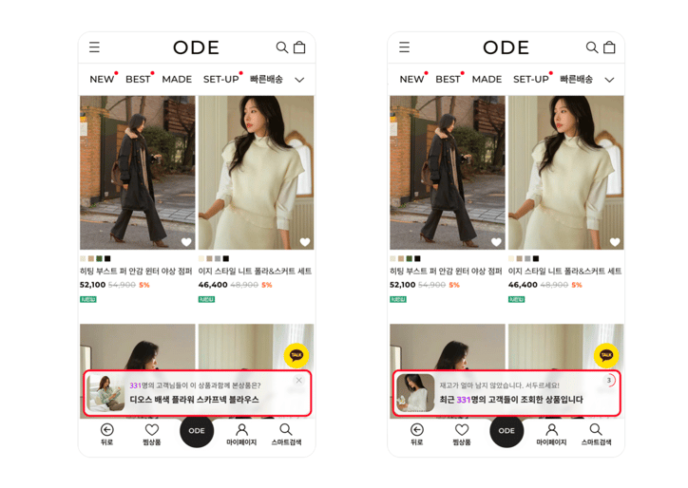
Task: Tap the search magnifier in left phone header
Action: tap(281, 47)
